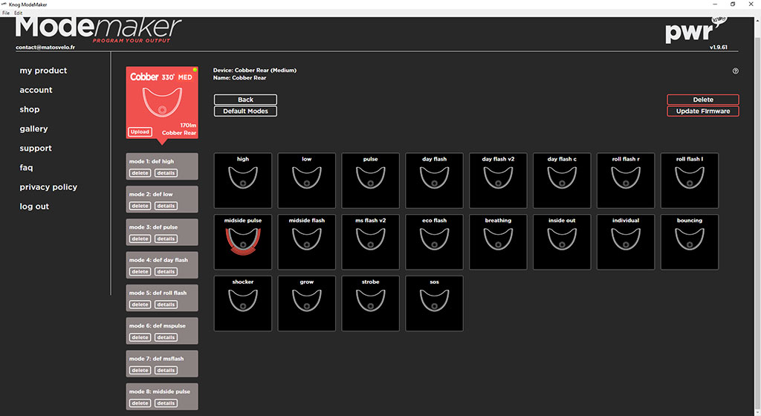Restore Default Modes

[x=245, y=111]
